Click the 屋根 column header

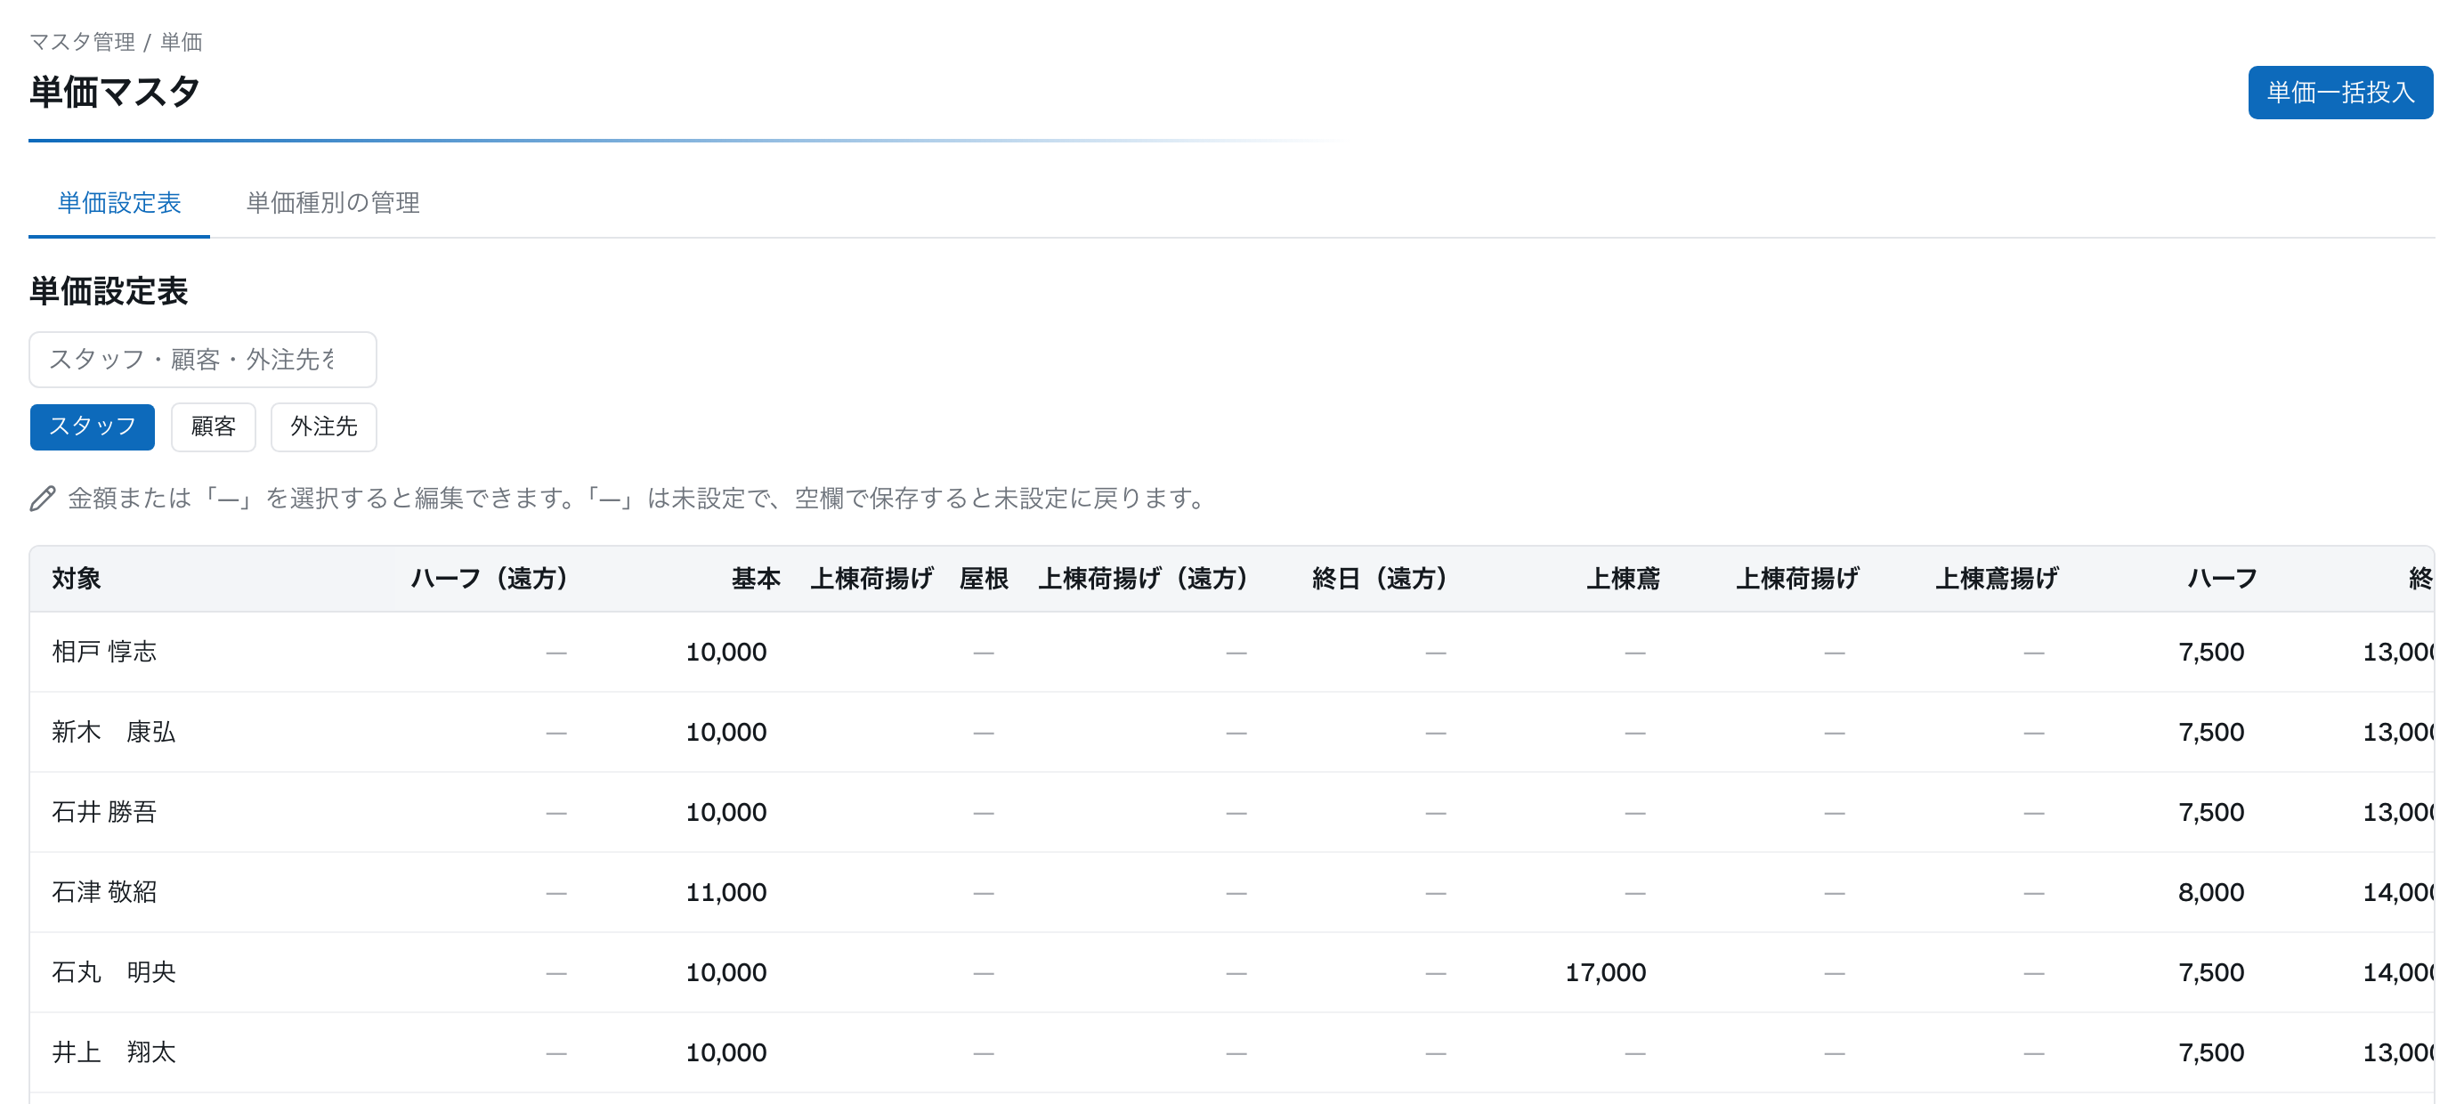click(985, 579)
